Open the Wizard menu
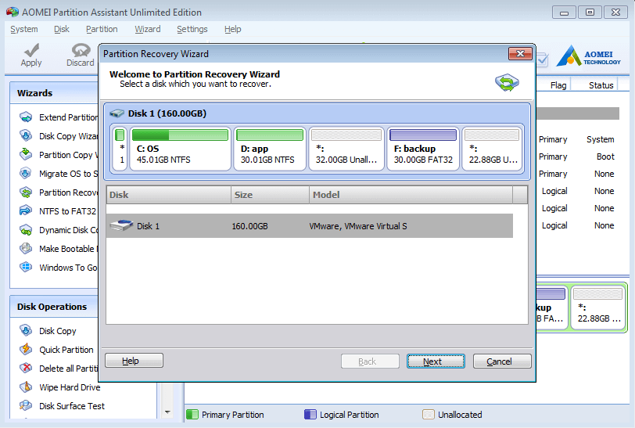635x428 pixels. (147, 29)
